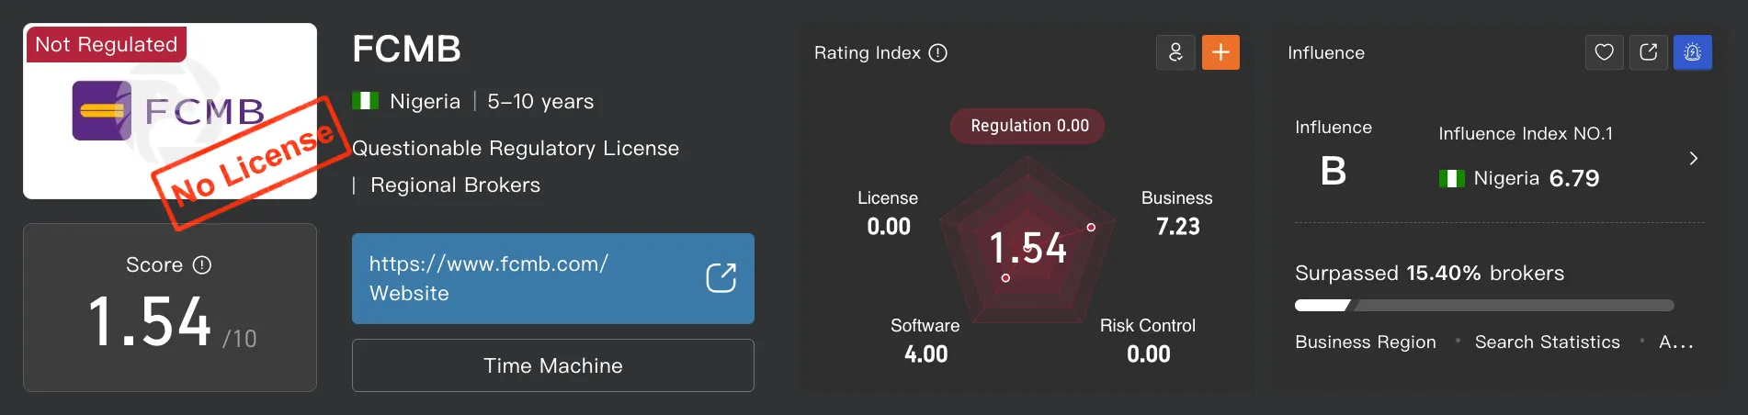Click the blue alarm report icon
The image size is (1748, 415).
(x=1693, y=52)
